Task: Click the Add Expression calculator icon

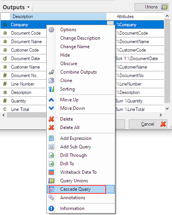Action: (x=51, y=138)
